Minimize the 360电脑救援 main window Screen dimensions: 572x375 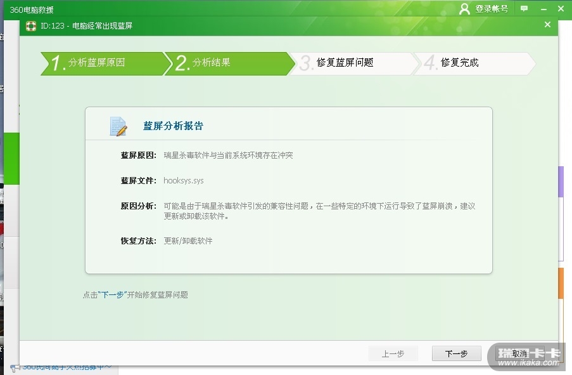point(543,9)
